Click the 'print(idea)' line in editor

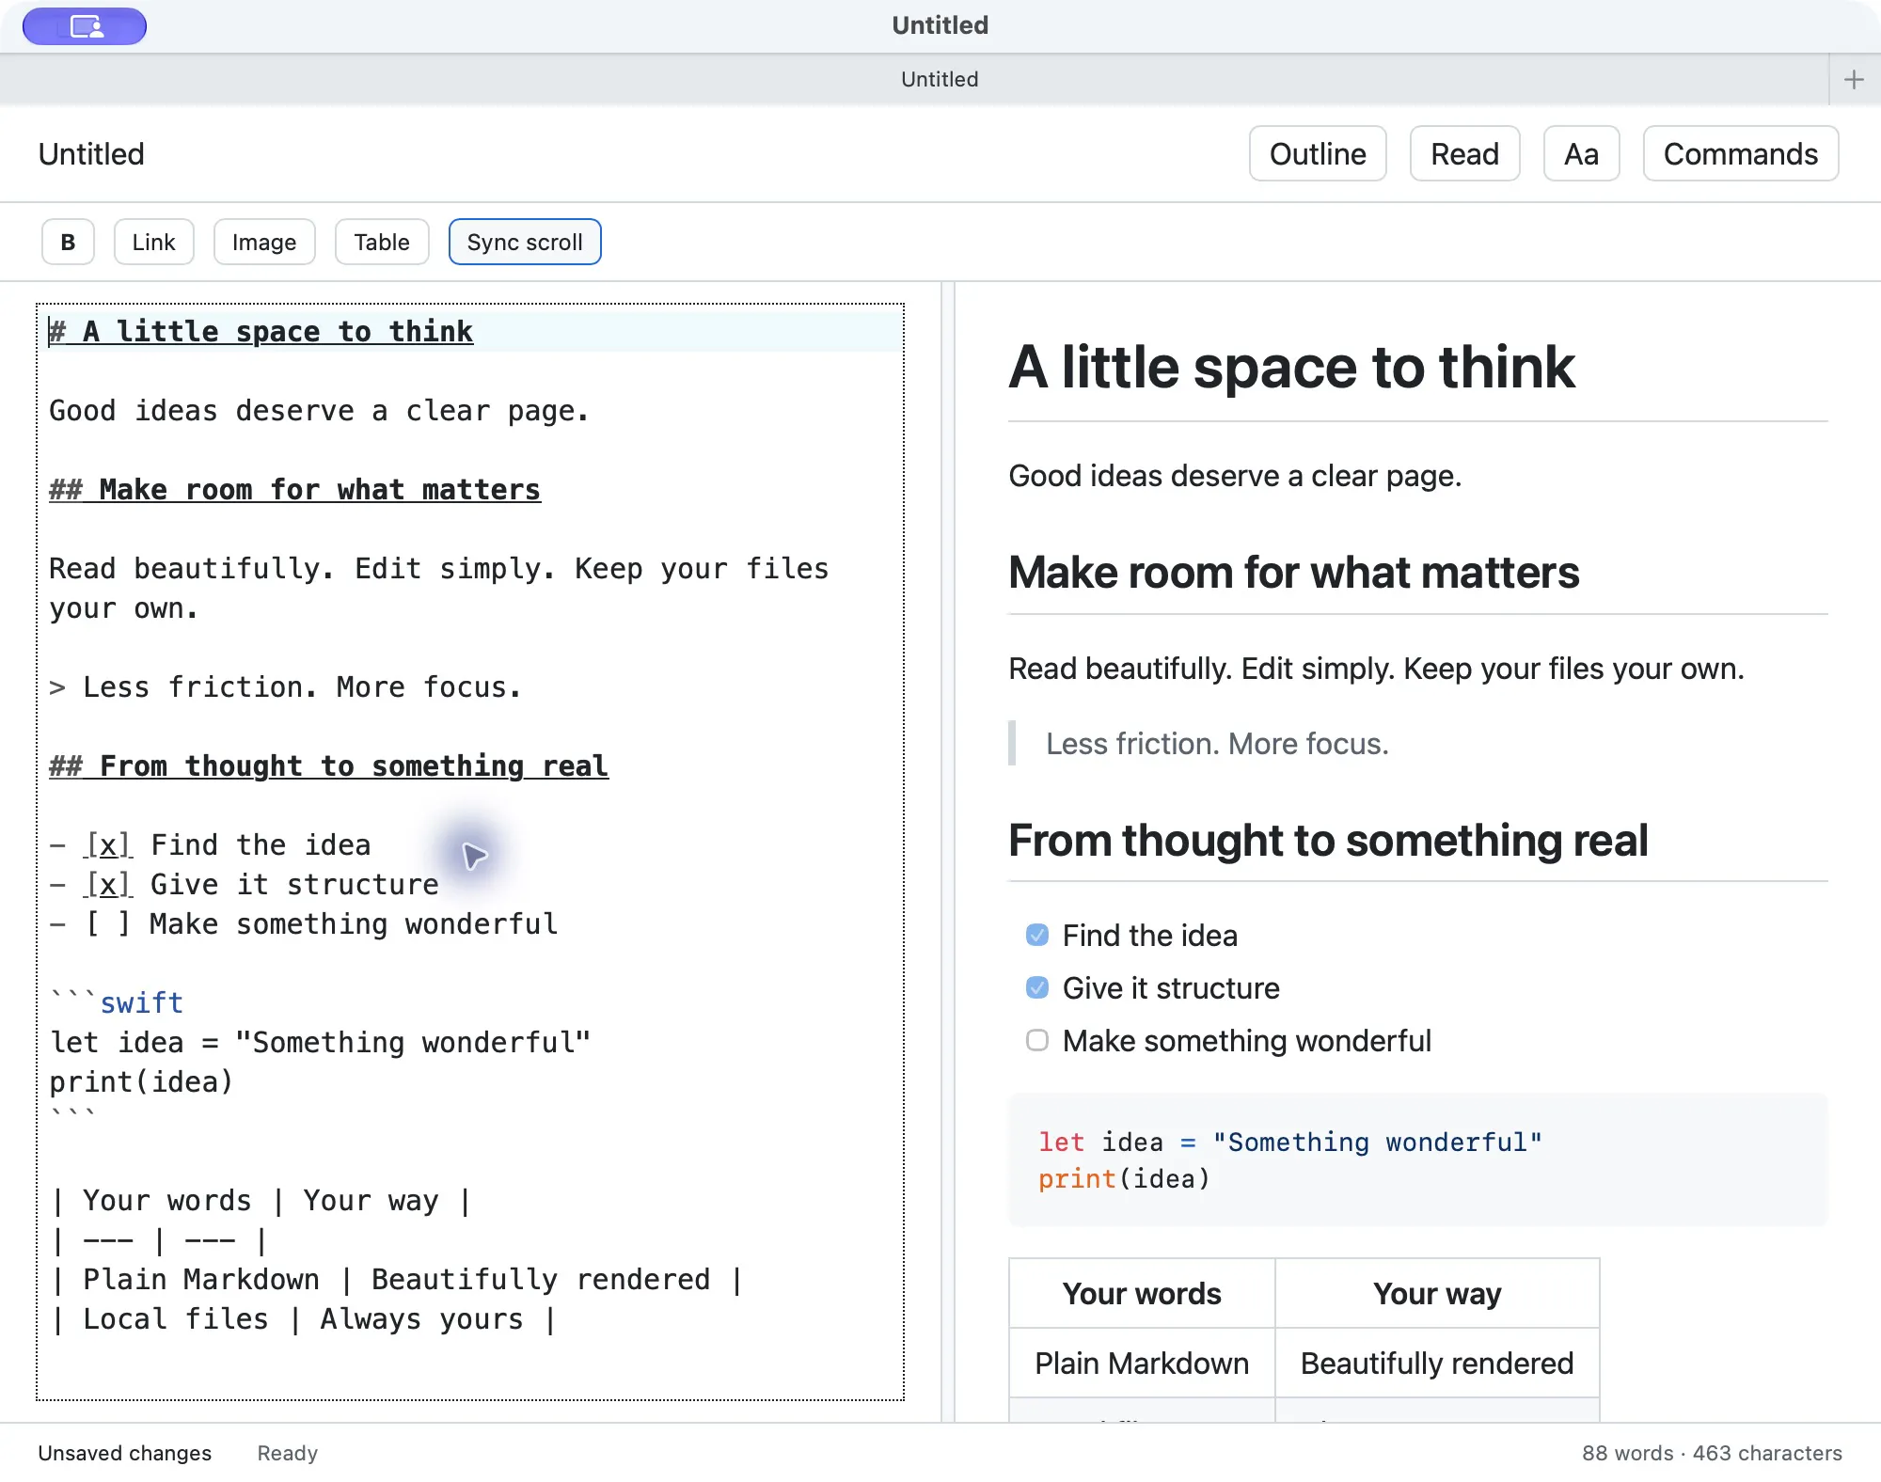[141, 1082]
